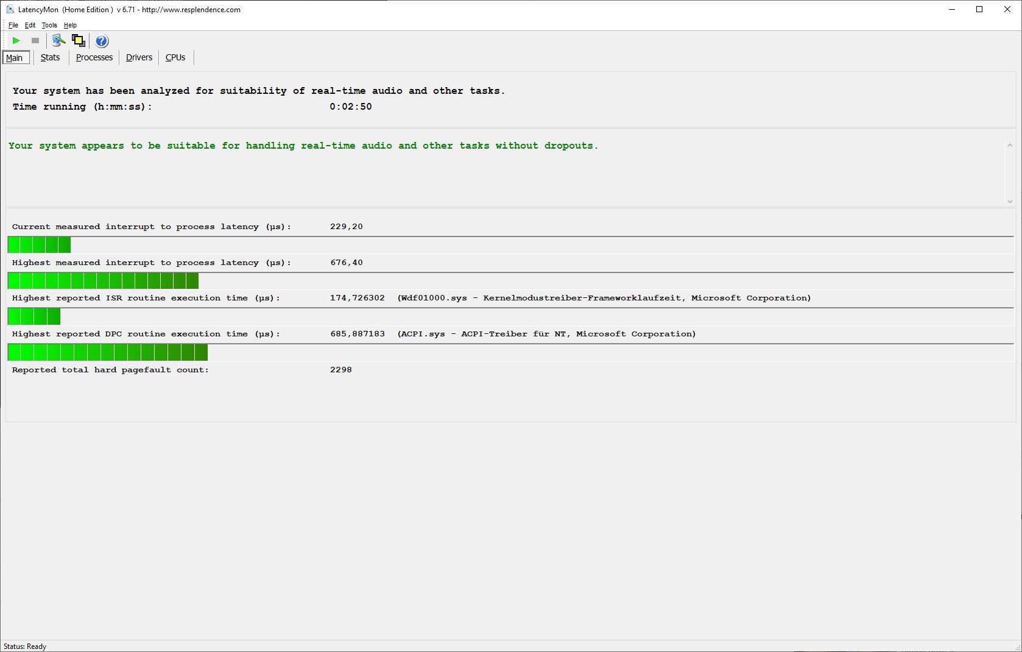Minimize the LatencyMon window
The image size is (1022, 652).
[x=952, y=9]
